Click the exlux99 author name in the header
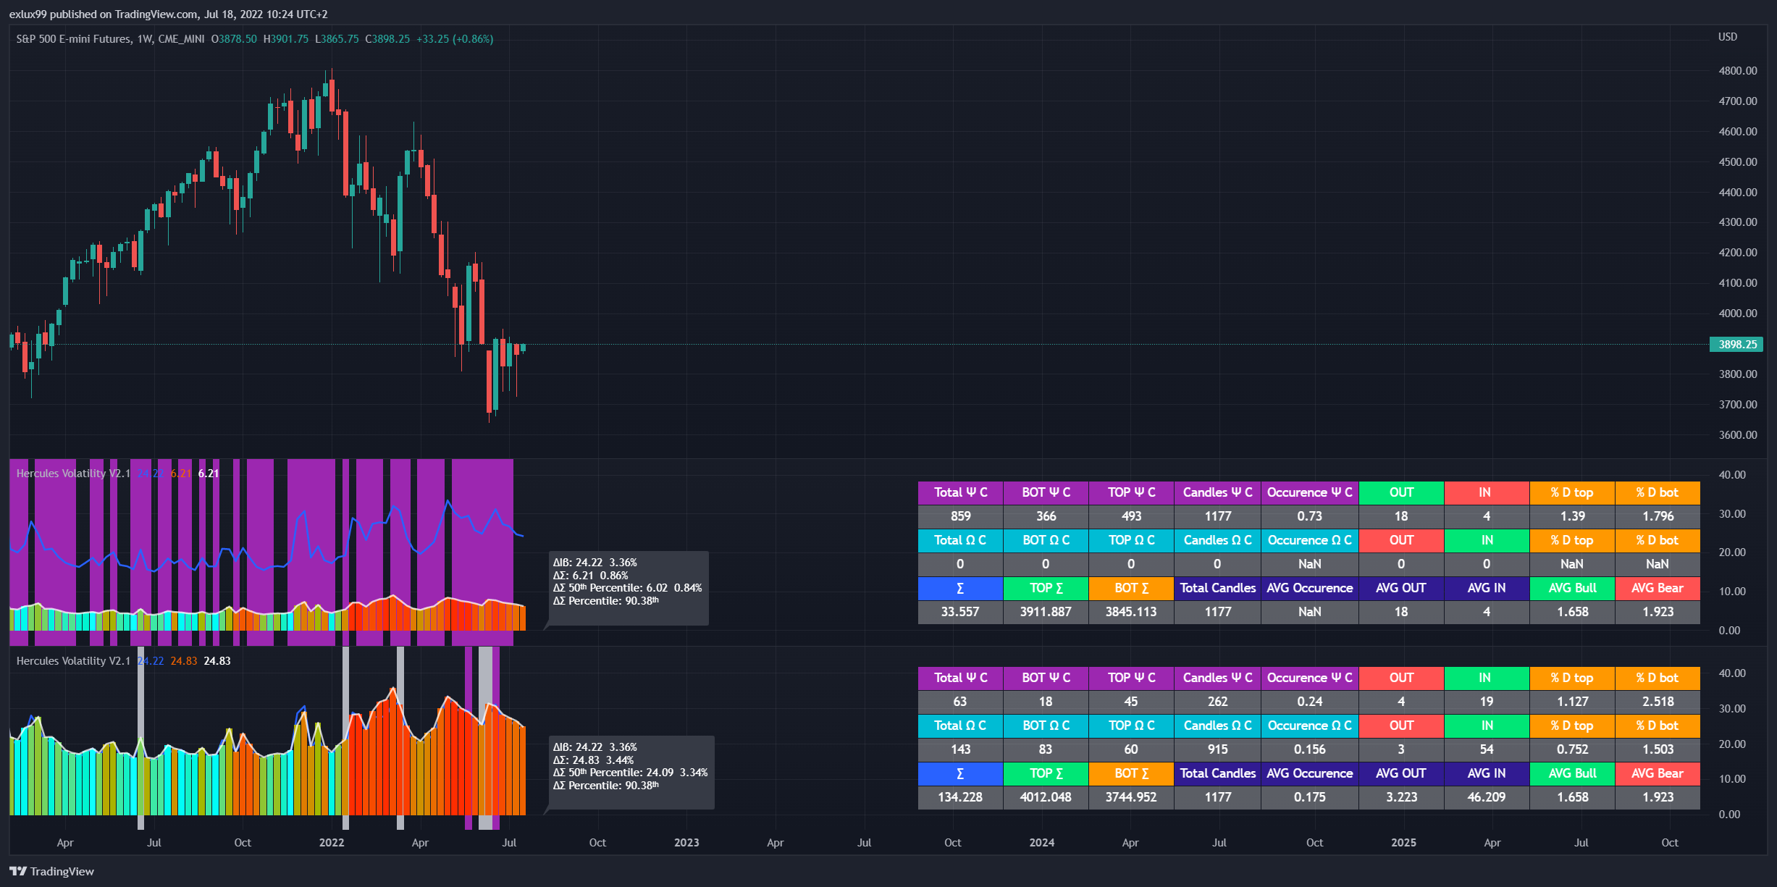Image resolution: width=1777 pixels, height=887 pixels. coord(28,14)
